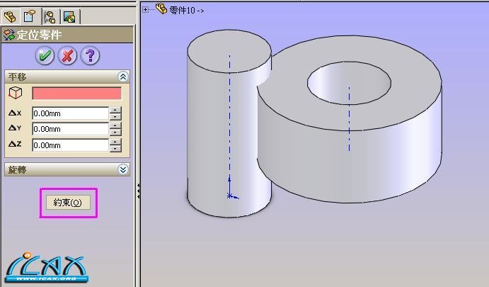
Task: Click the 定位零件 panel title icon
Action: coord(8,35)
